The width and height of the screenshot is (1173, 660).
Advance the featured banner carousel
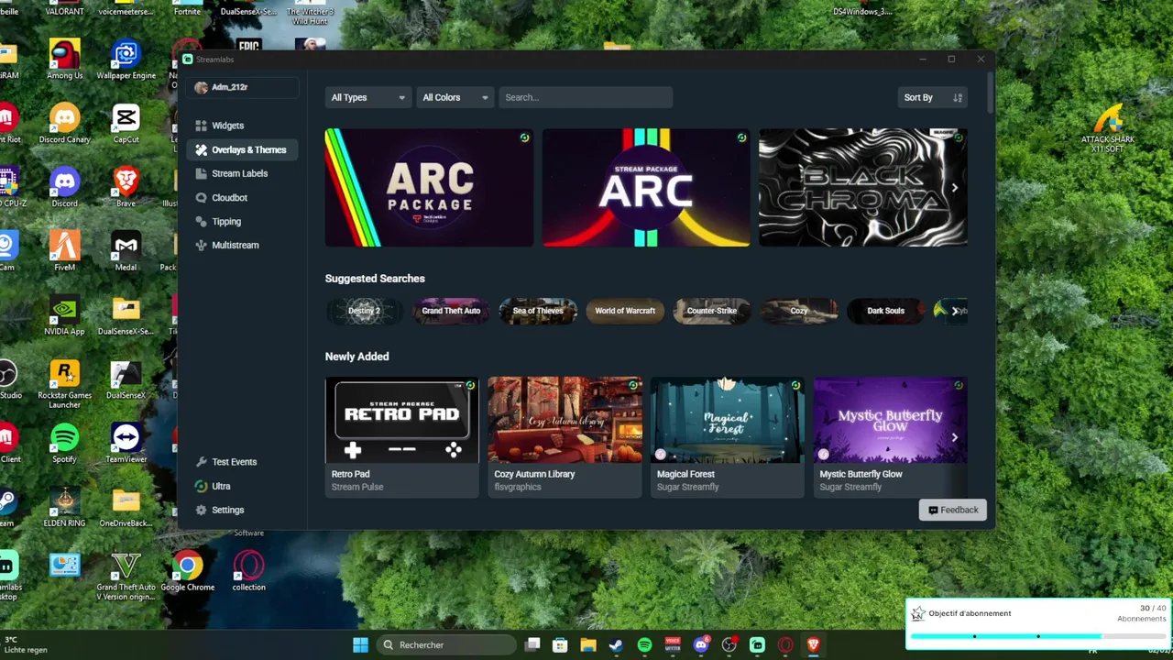click(954, 188)
